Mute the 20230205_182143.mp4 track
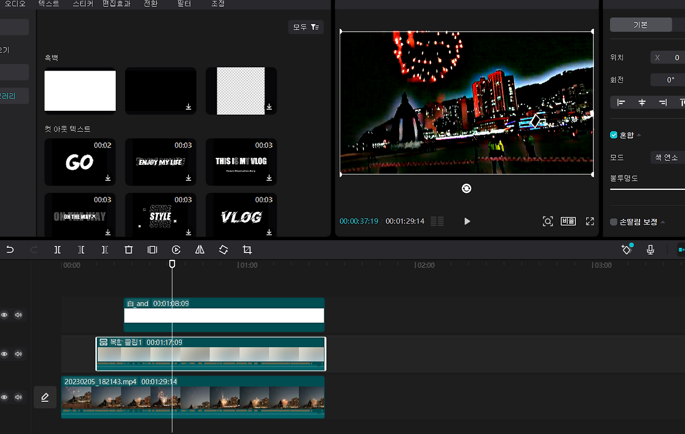 point(19,397)
